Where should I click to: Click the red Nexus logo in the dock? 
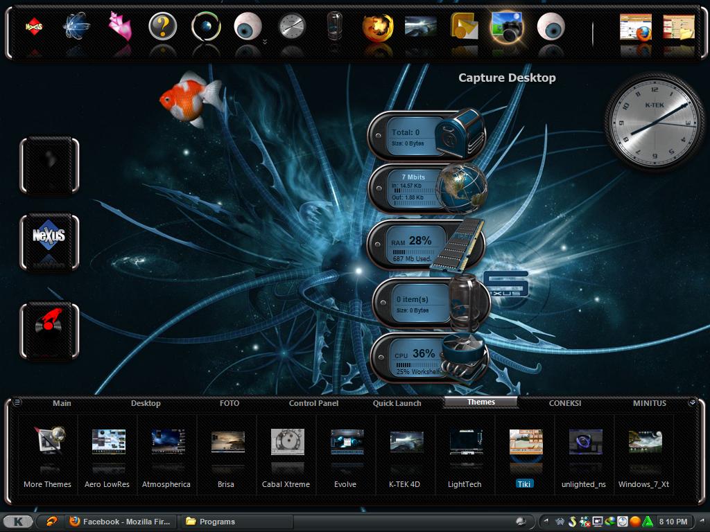tap(33, 28)
